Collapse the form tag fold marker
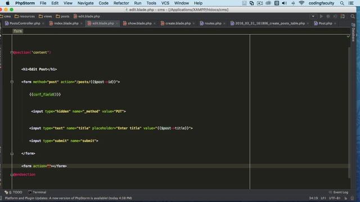The image size is (360, 202). pos(12,82)
